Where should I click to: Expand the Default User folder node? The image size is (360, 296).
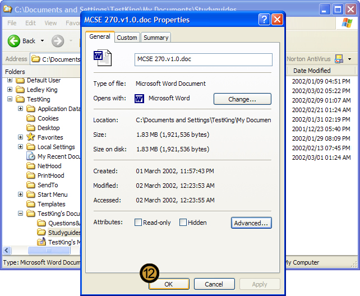tap(10, 80)
